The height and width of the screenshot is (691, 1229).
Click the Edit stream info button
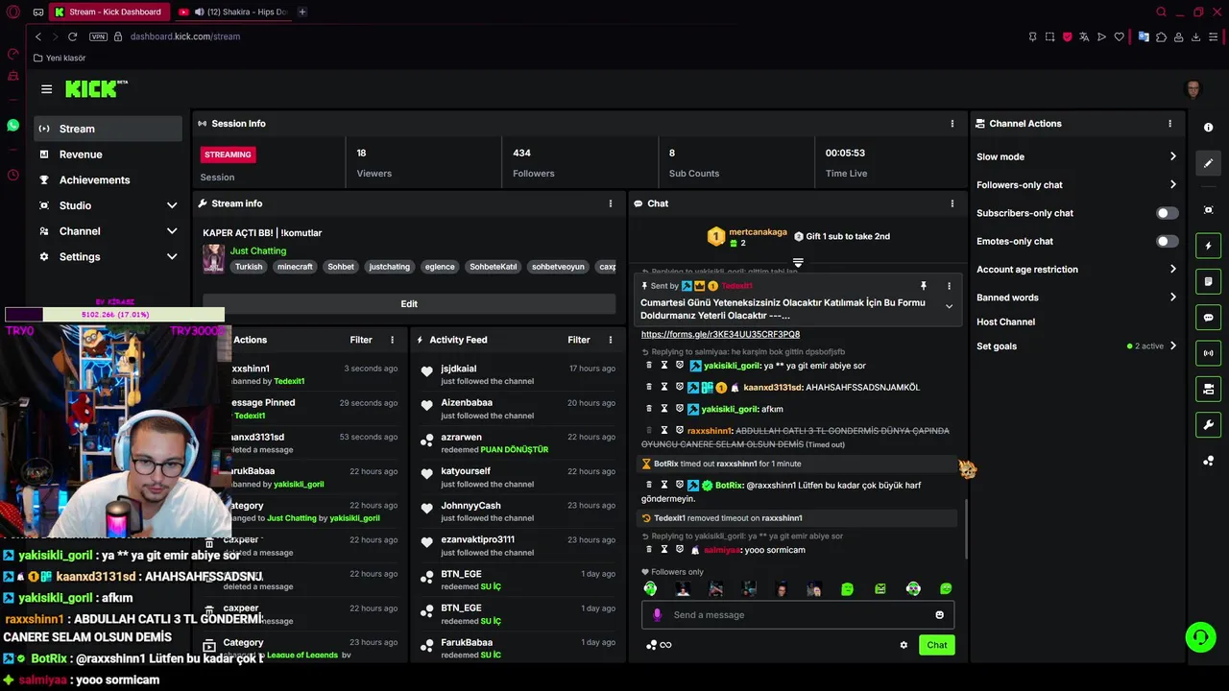[x=409, y=304]
